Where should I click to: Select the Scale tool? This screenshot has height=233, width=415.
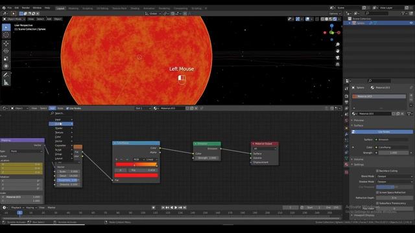coord(6,59)
